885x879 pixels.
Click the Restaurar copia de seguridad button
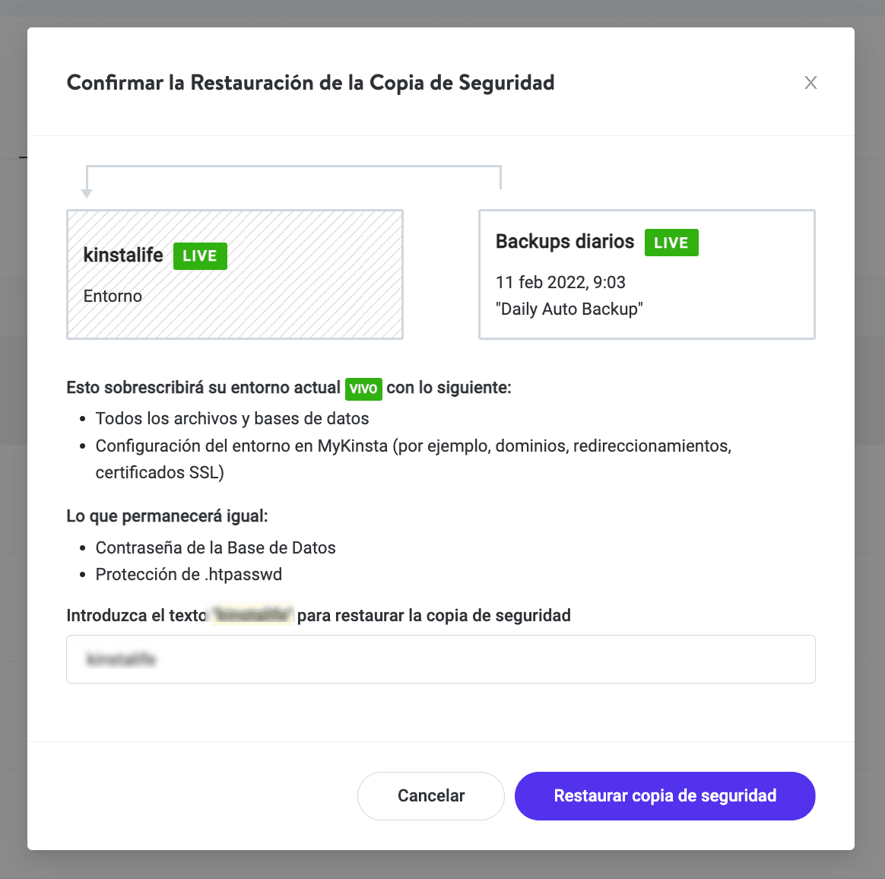click(x=665, y=796)
